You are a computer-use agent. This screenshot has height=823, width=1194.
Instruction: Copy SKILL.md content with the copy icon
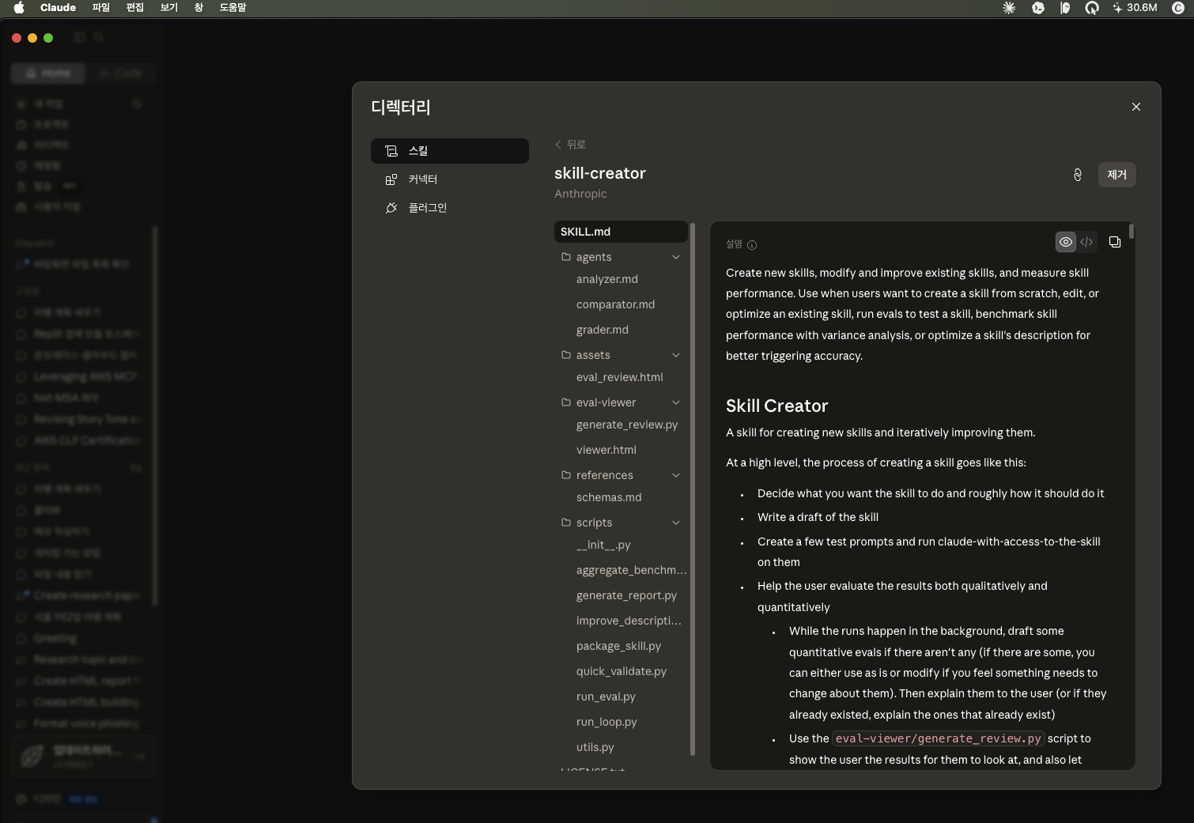(x=1115, y=242)
